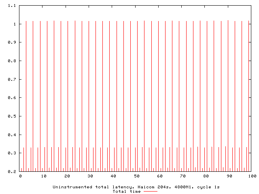Click the 'Total time' legend label
The image size is (259, 194).
pyautogui.click(x=127, y=192)
